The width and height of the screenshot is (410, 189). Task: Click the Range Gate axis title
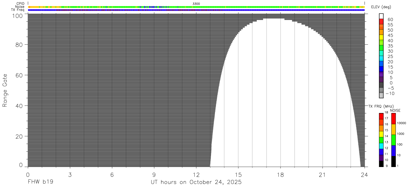[x=5, y=91]
